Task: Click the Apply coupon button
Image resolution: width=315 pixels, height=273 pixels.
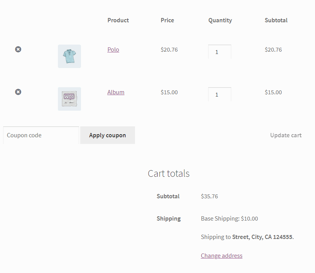Action: 107,135
